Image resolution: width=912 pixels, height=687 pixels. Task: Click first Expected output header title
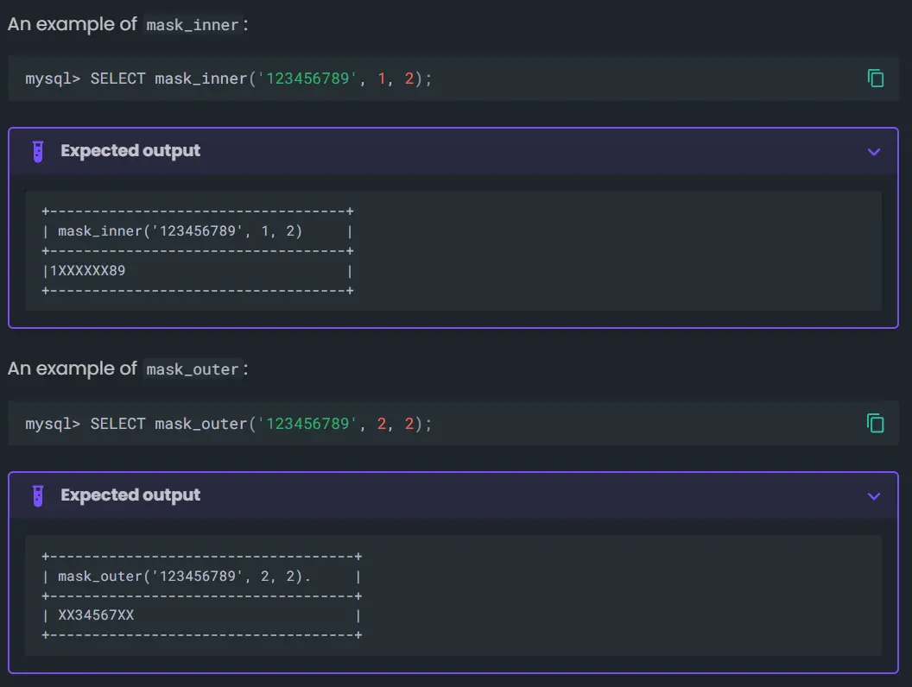(x=130, y=151)
